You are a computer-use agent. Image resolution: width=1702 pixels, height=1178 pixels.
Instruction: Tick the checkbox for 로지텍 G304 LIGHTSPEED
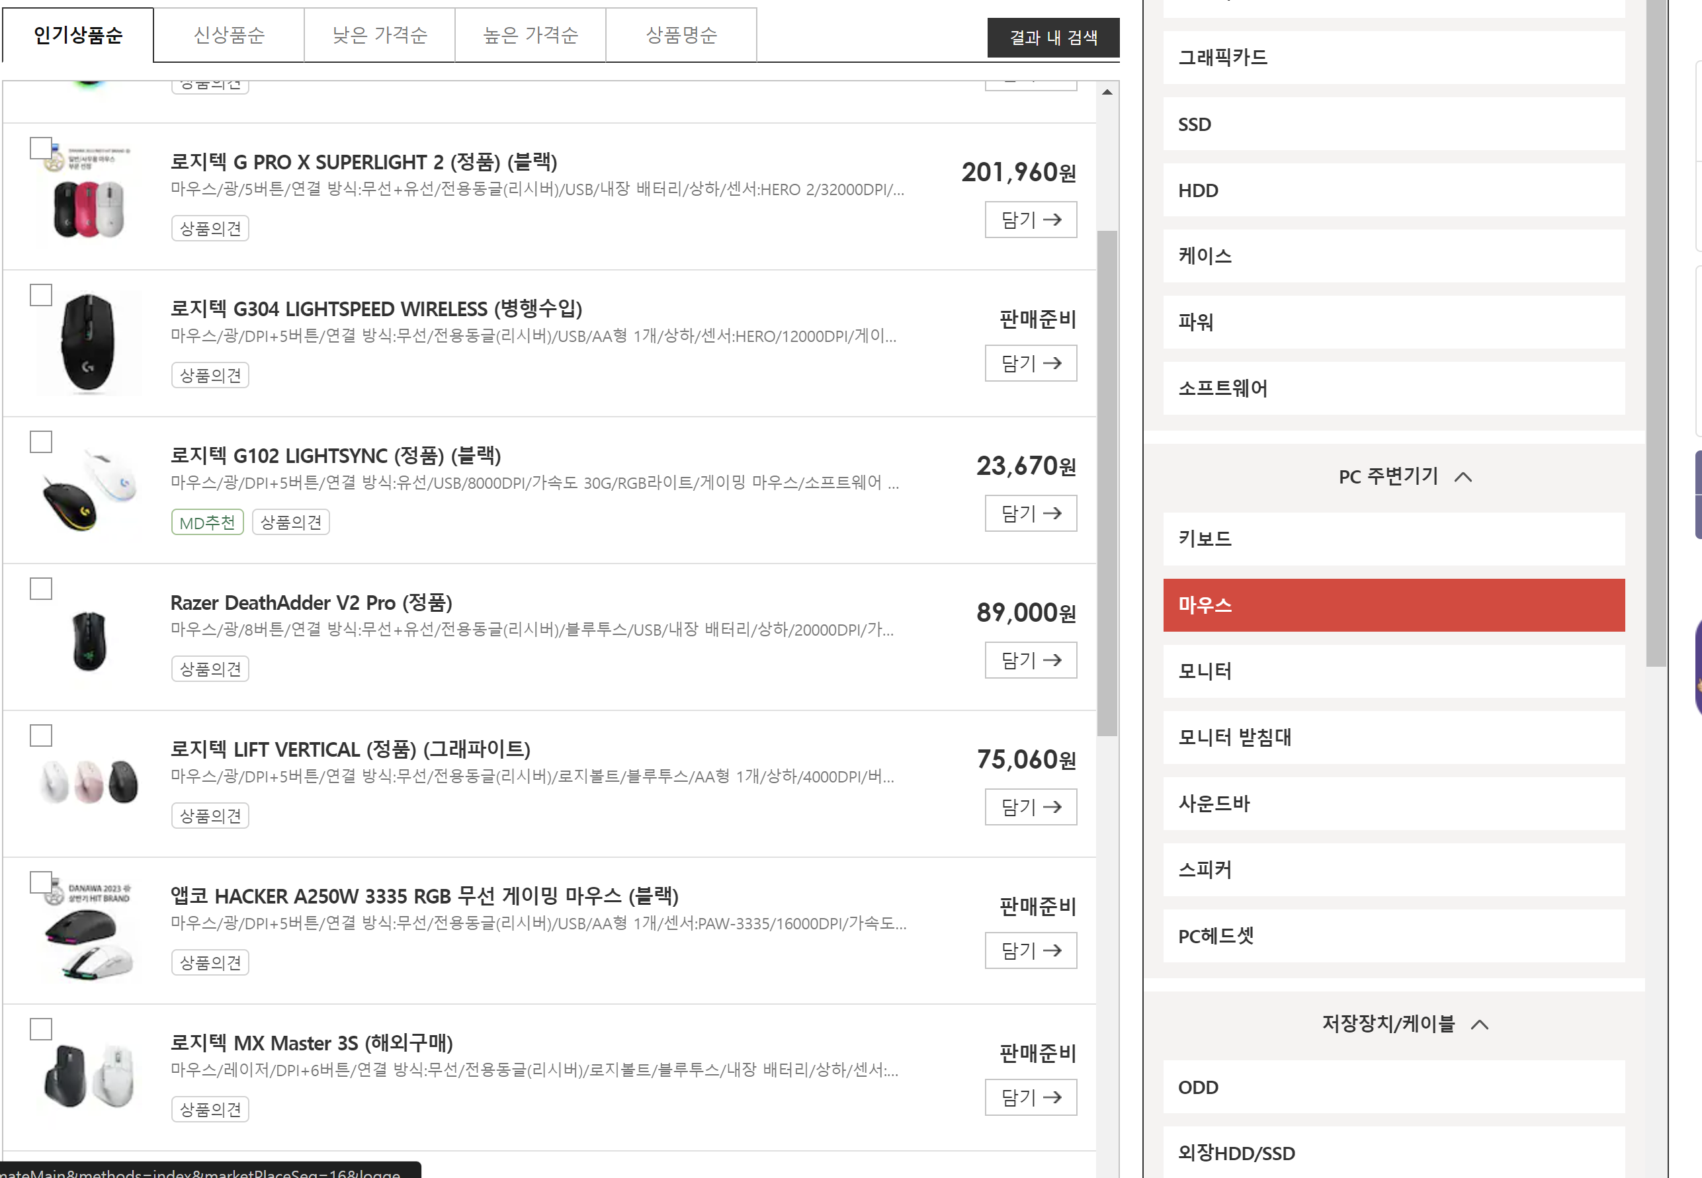(40, 295)
